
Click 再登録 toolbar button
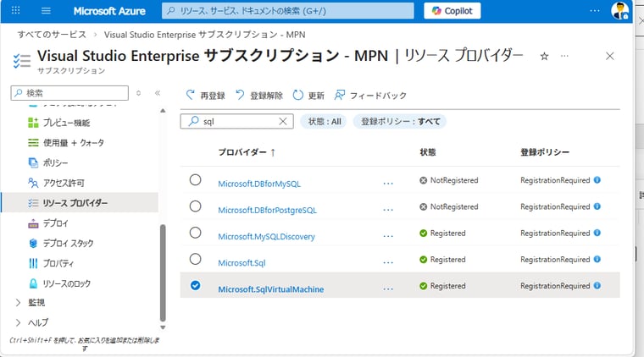click(205, 96)
